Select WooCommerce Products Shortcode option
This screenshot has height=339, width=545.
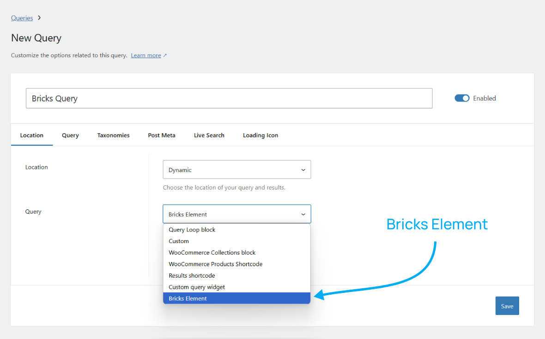[x=236, y=264]
